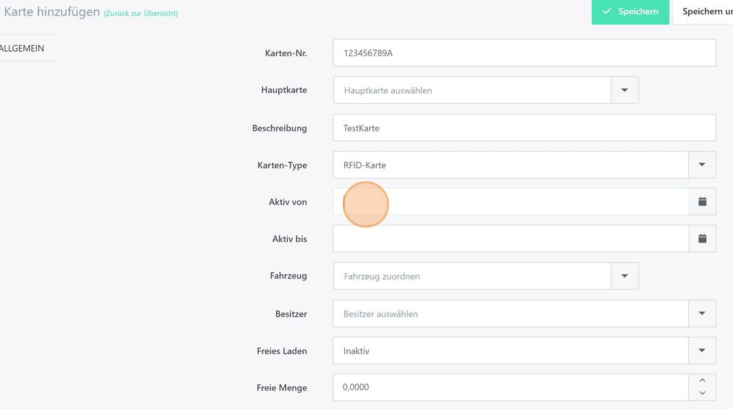The width and height of the screenshot is (733, 409).
Task: Open the Karten-Type dropdown arrow
Action: click(702, 165)
